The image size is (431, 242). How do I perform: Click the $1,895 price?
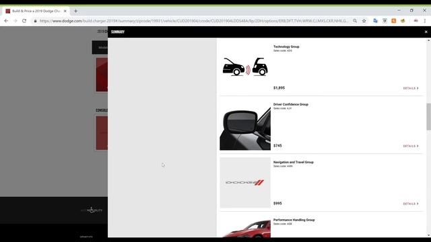pyautogui.click(x=279, y=88)
